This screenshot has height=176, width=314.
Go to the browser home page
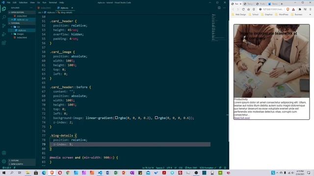248,9
